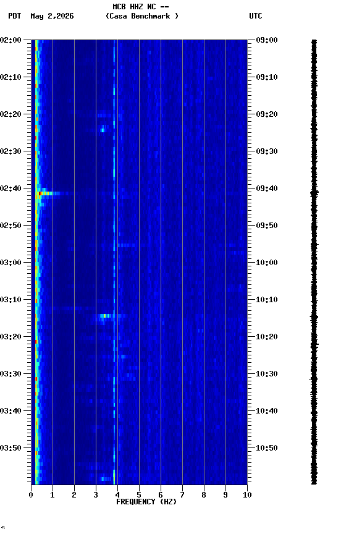341x534 pixels.
Task: Click the '10:20' UTC time label
Action: [267, 337]
